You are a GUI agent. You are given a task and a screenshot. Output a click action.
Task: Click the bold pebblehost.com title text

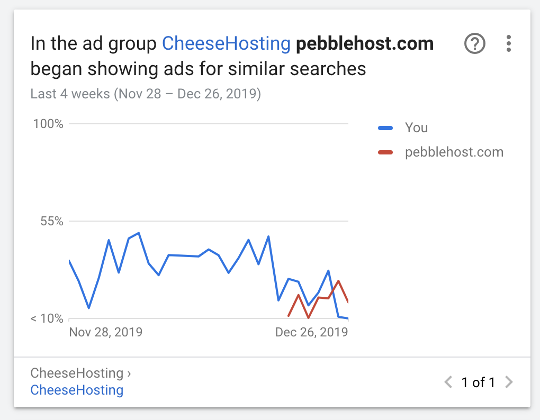pyautogui.click(x=365, y=43)
